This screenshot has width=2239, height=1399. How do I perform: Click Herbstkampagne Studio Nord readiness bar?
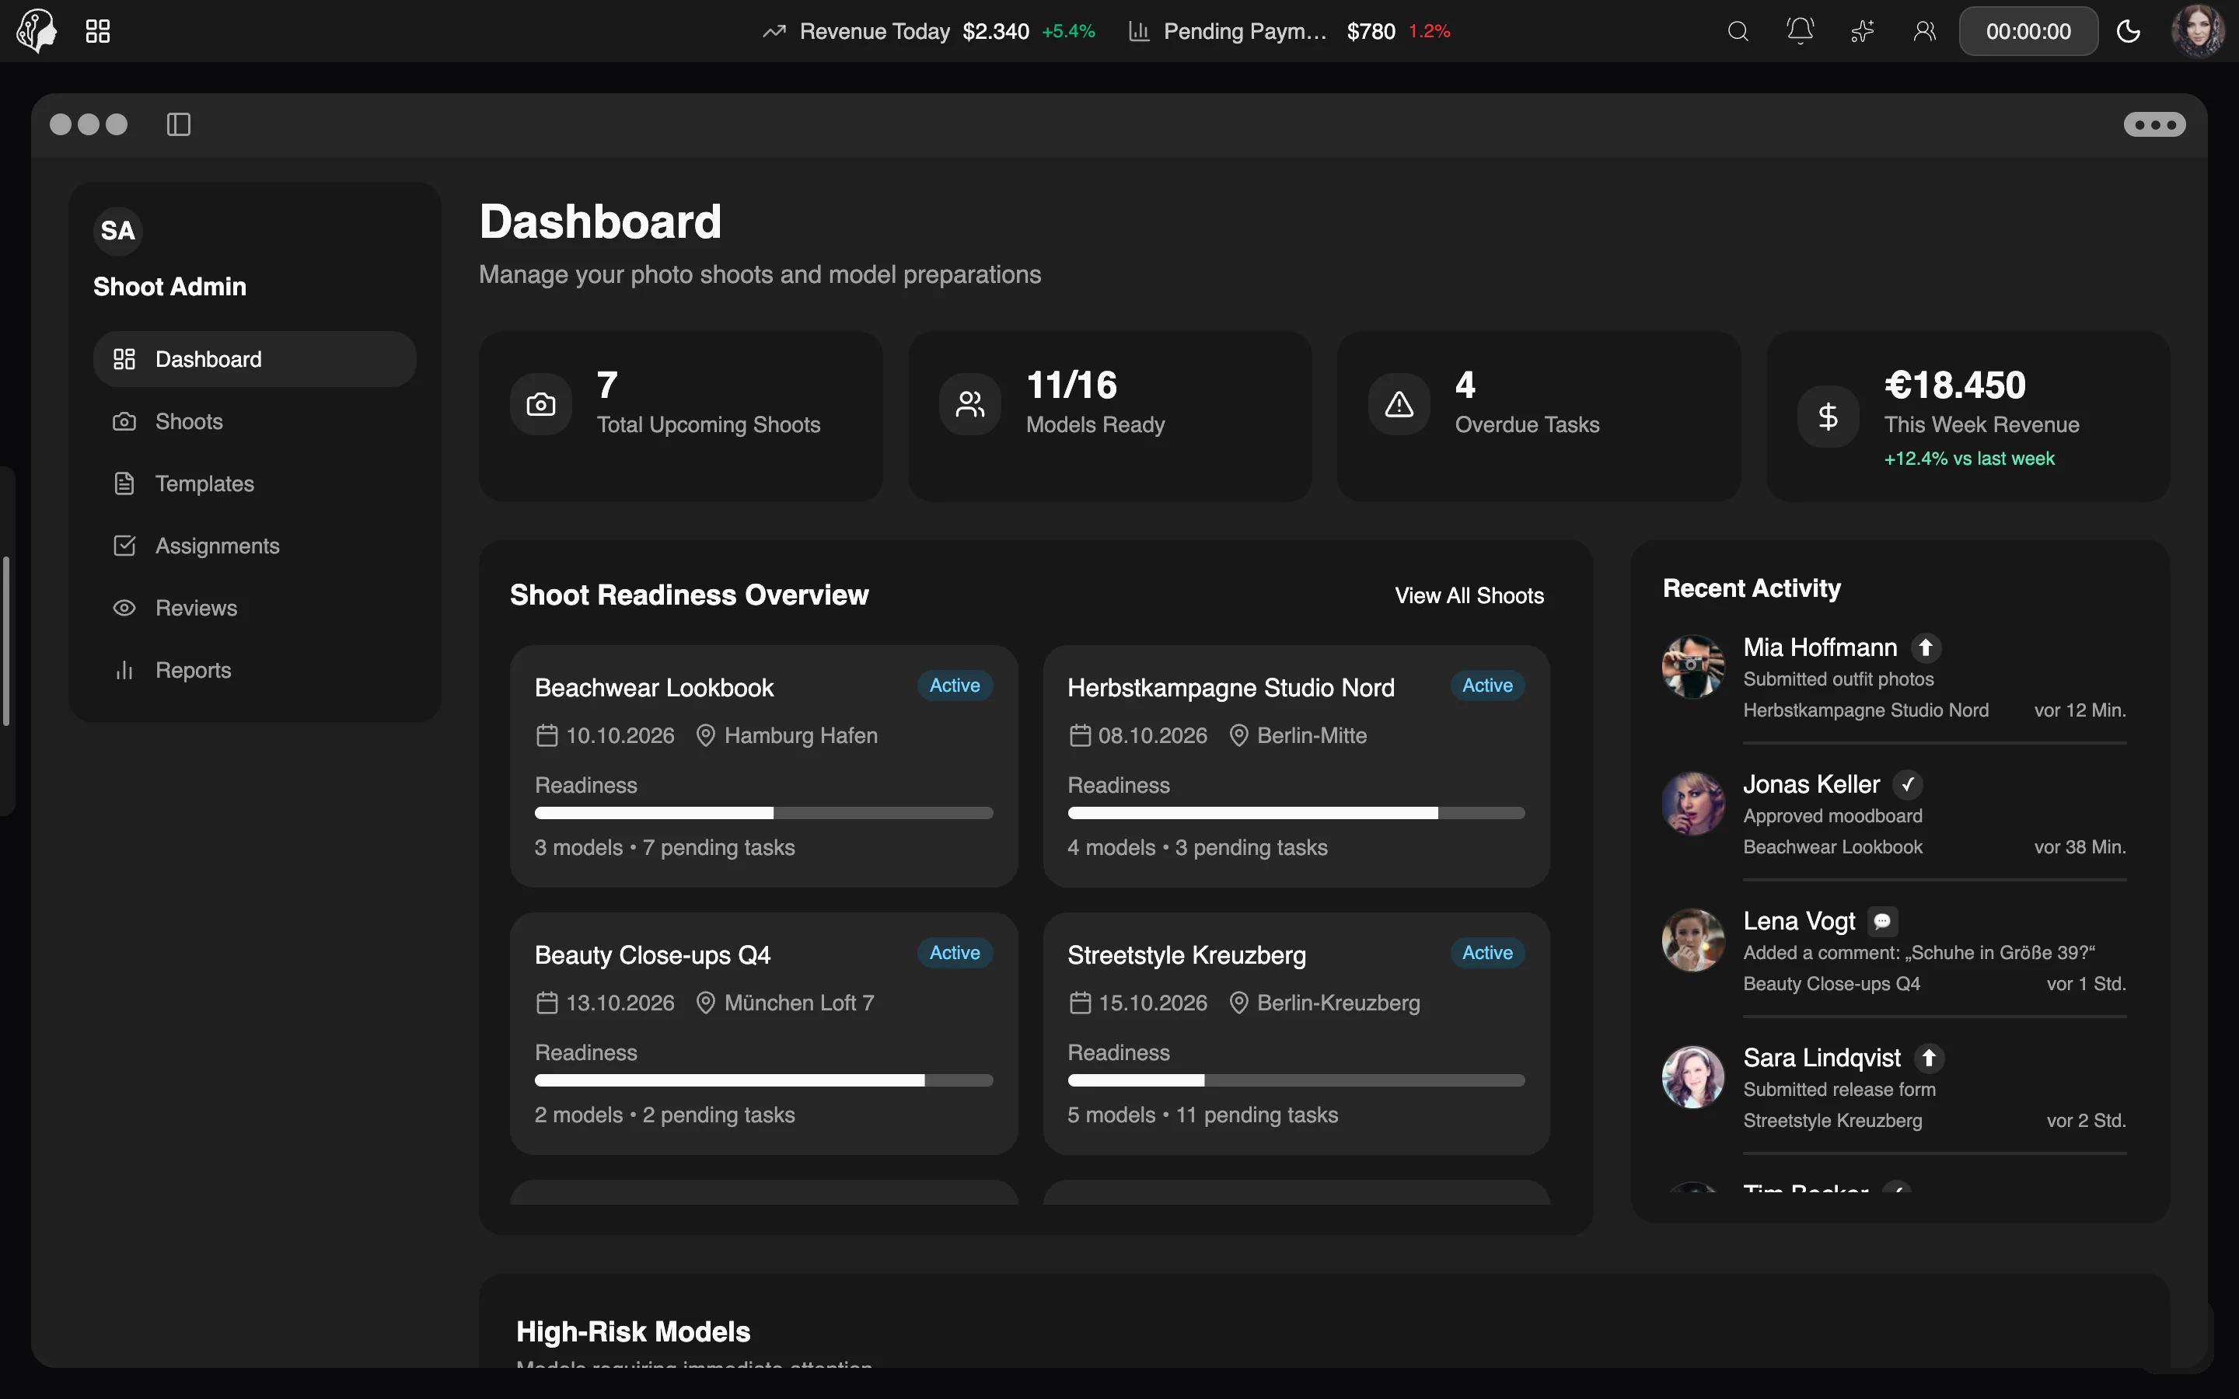1296,813
